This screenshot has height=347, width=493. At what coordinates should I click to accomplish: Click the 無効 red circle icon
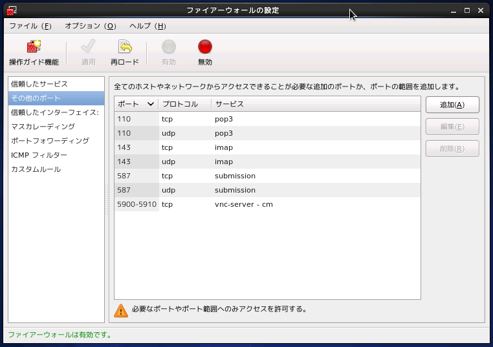tap(205, 47)
